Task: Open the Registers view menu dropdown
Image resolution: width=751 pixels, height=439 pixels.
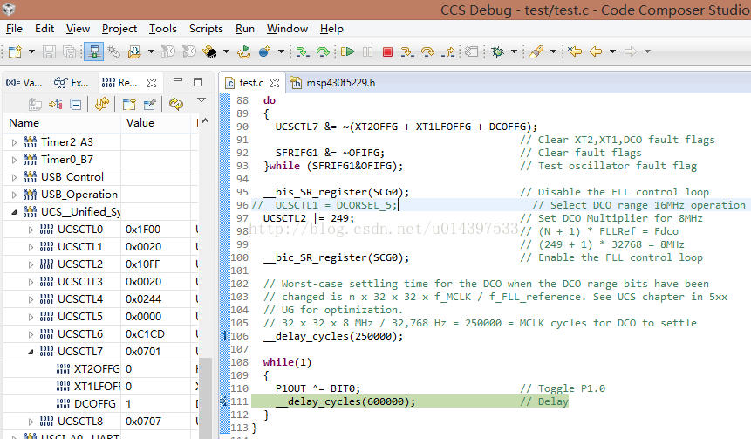Action: coord(201,102)
